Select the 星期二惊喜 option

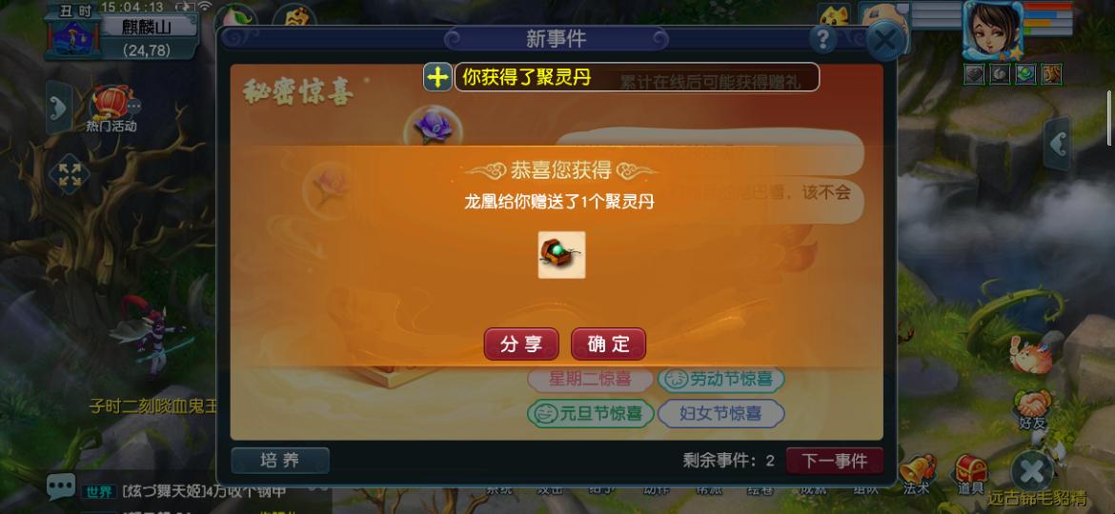coord(590,379)
